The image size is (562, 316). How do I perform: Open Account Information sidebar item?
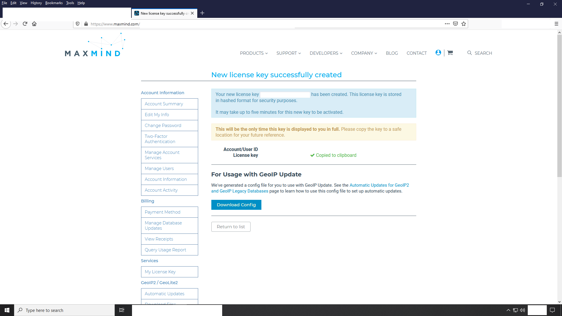(x=169, y=179)
